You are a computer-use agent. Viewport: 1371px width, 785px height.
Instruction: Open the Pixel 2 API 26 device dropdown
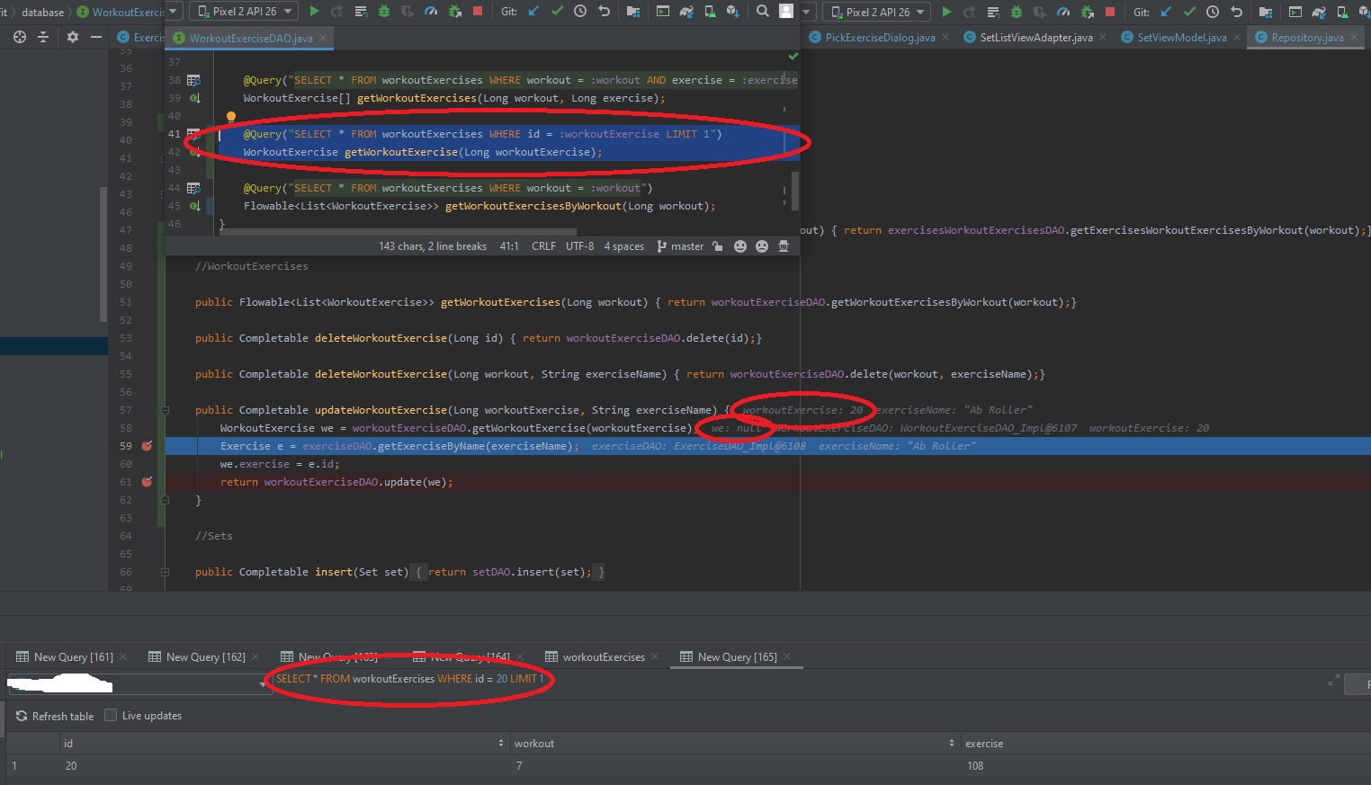click(x=243, y=11)
